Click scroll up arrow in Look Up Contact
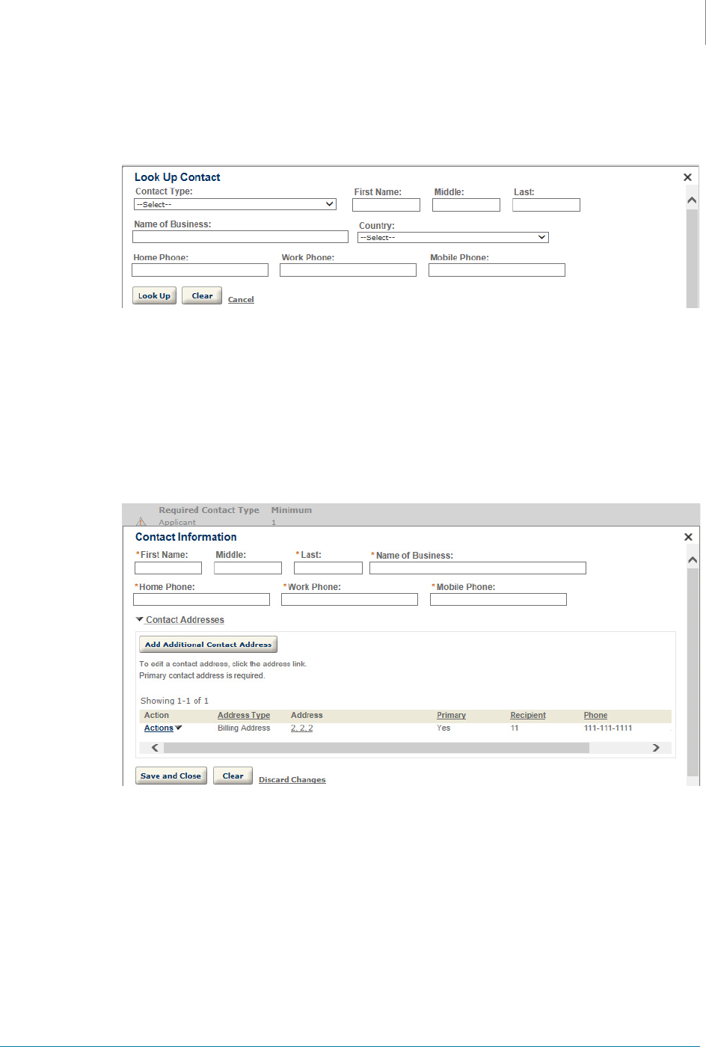The width and height of the screenshot is (706, 1047). pyautogui.click(x=692, y=200)
